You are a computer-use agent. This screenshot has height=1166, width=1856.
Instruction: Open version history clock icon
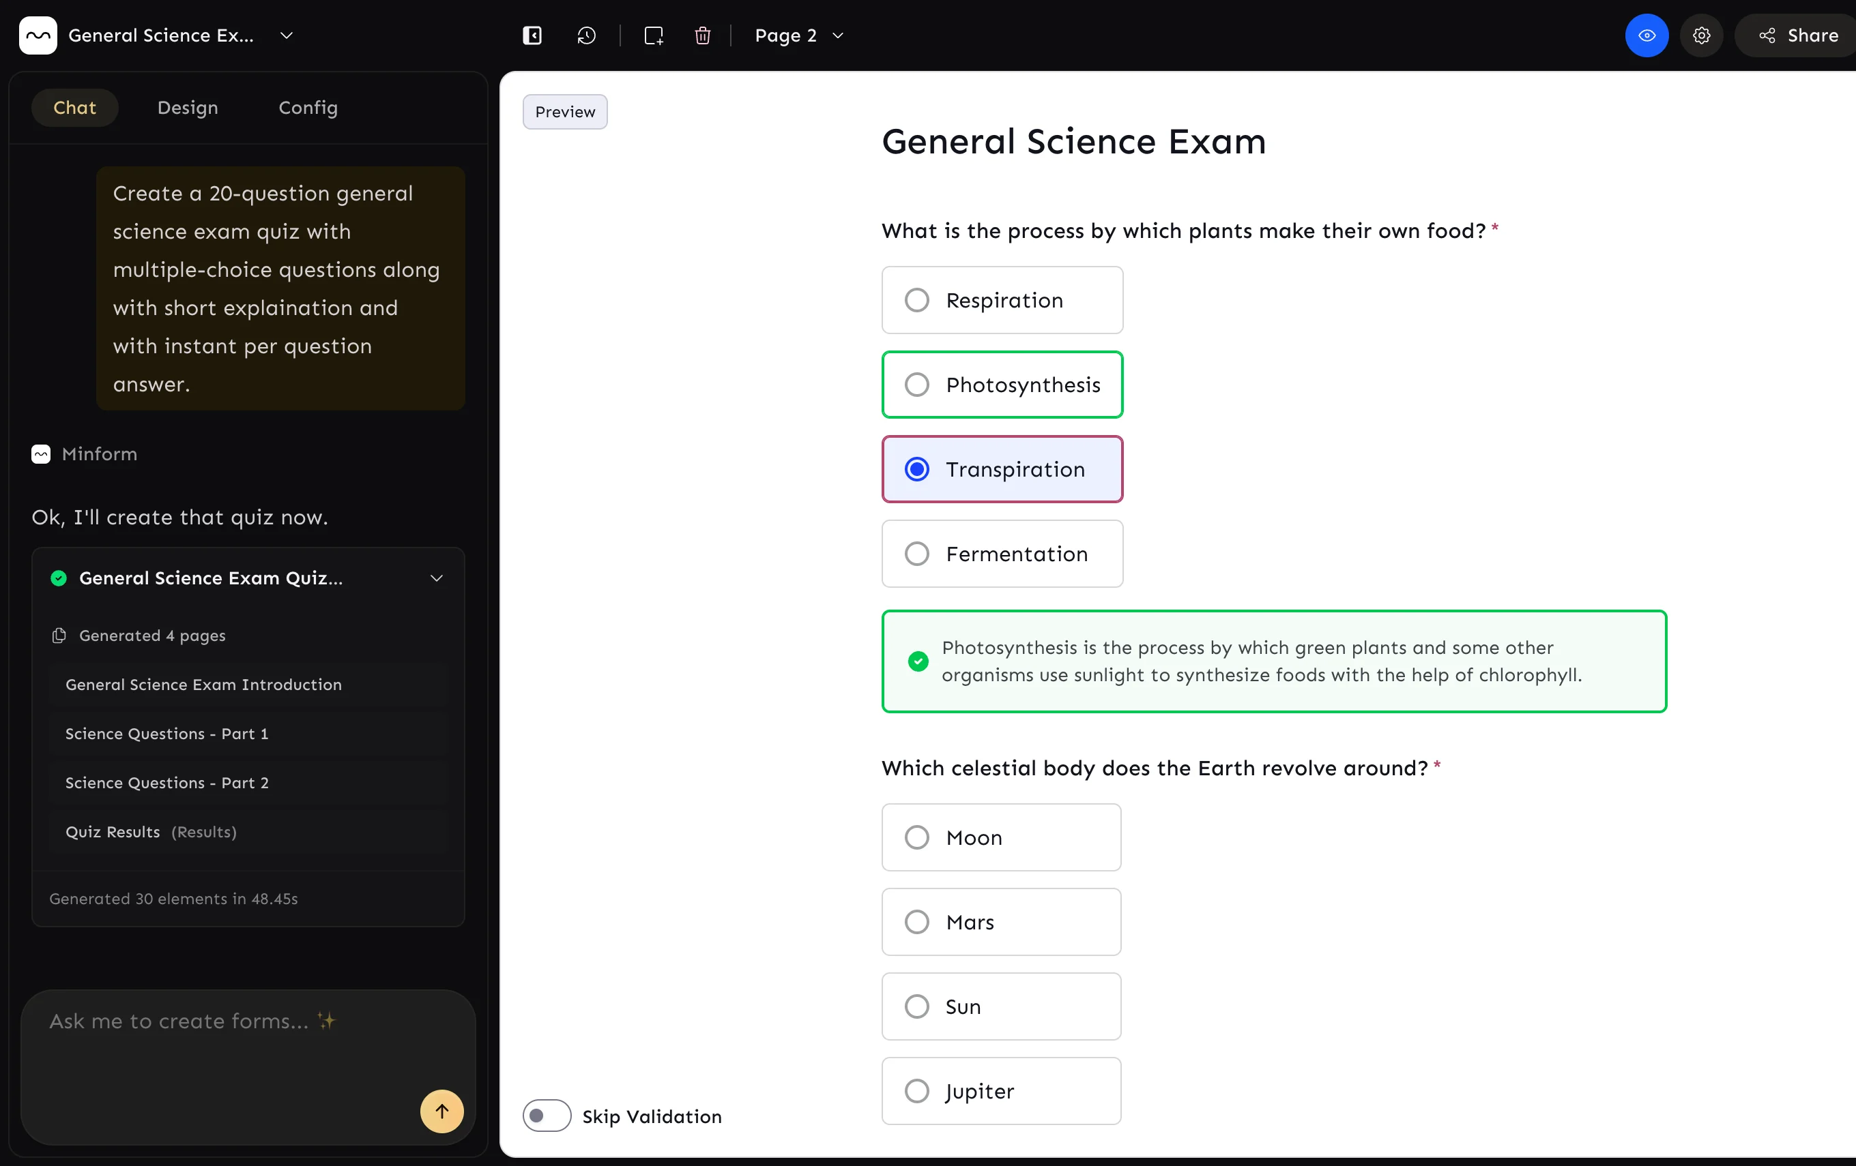coord(587,35)
